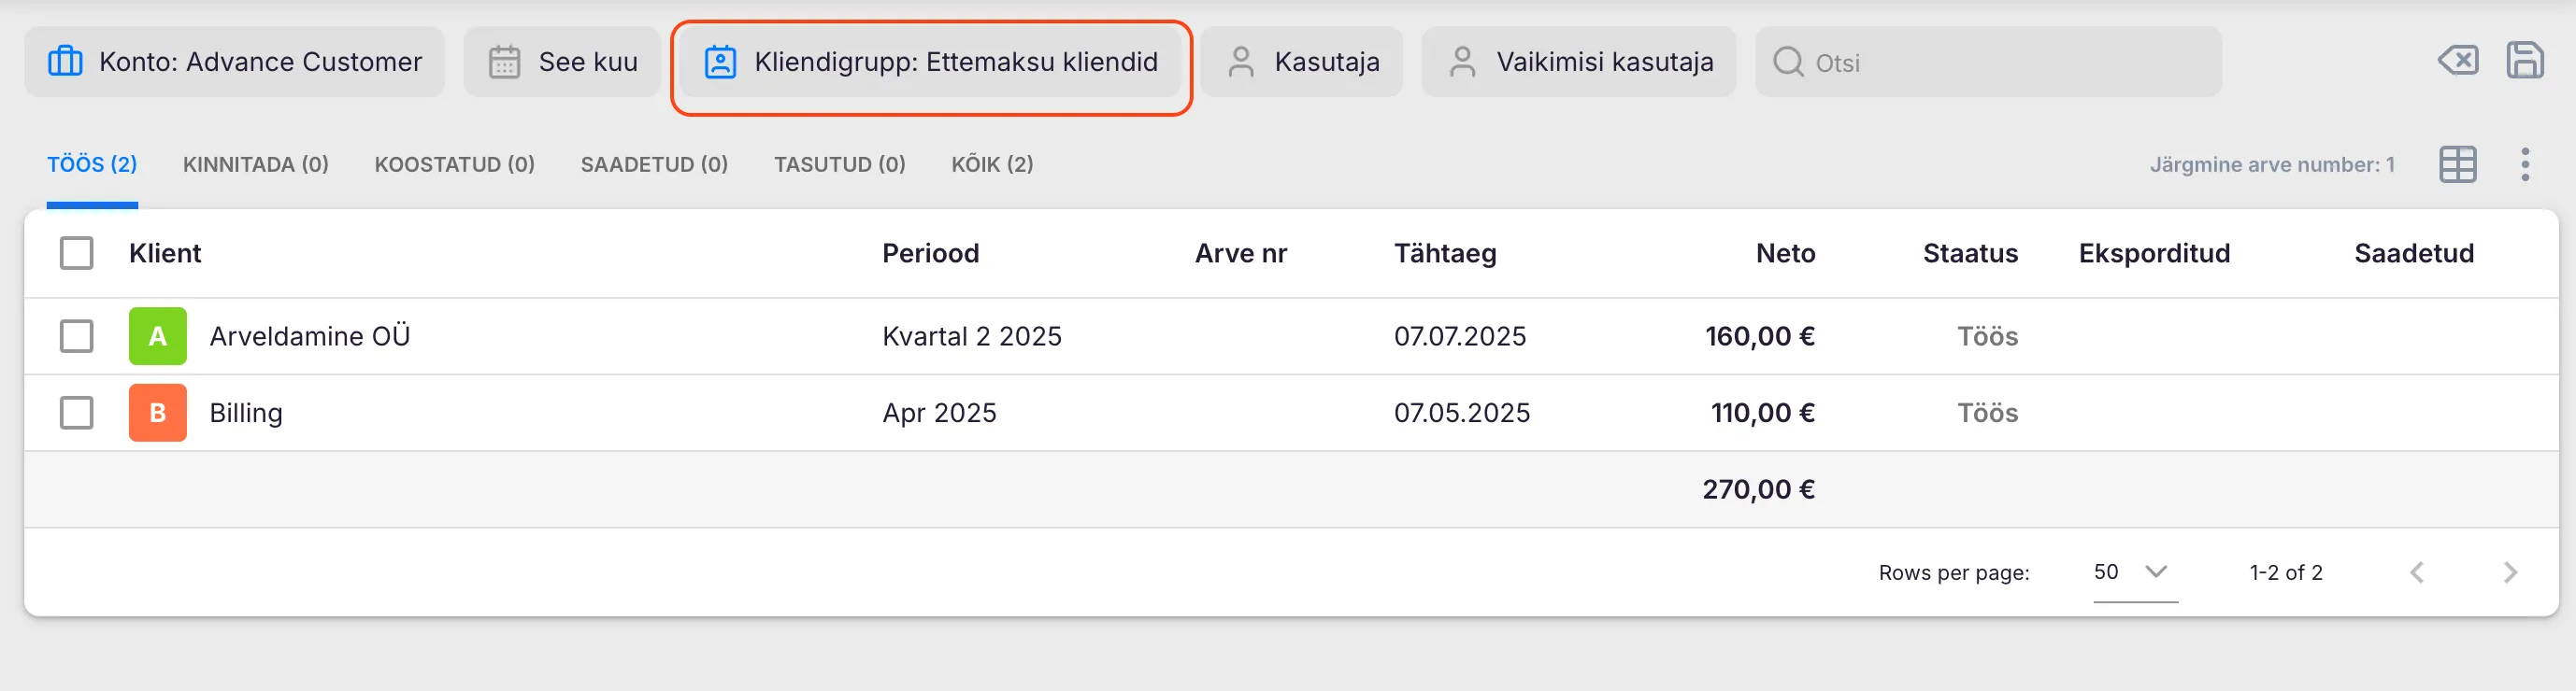The image size is (2576, 691).
Task: Switch to the KINNITADA (0) tab
Action: point(255,164)
